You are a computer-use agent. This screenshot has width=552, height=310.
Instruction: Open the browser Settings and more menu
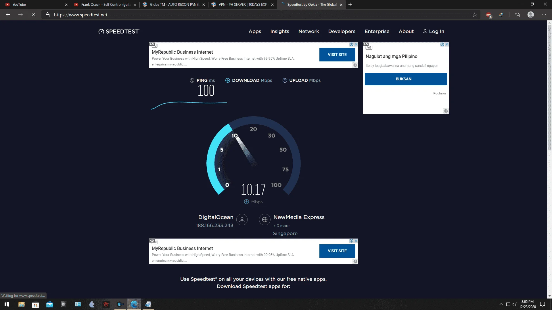tap(544, 15)
